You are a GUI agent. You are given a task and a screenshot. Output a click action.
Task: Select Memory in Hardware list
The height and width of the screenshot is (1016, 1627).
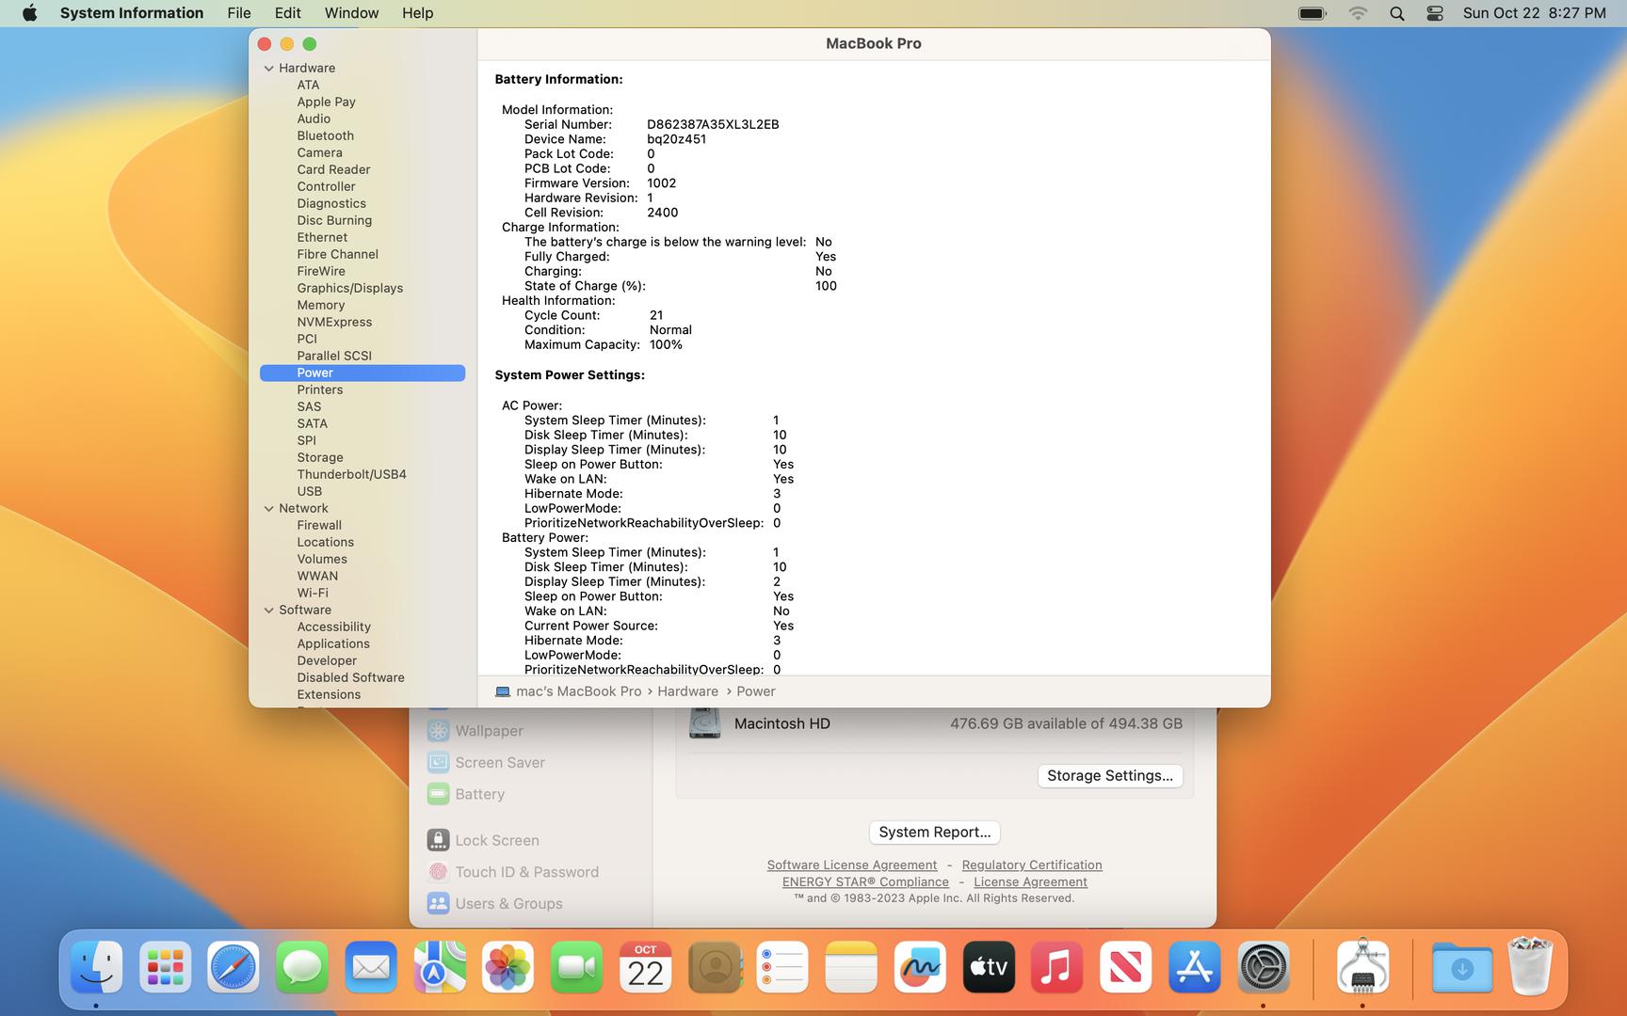tap(321, 305)
